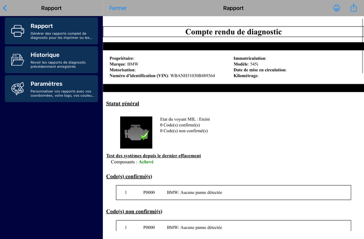This screenshot has height=239, width=364.
Task: Click P0000 code in confirmed codes table
Action: [149, 193]
